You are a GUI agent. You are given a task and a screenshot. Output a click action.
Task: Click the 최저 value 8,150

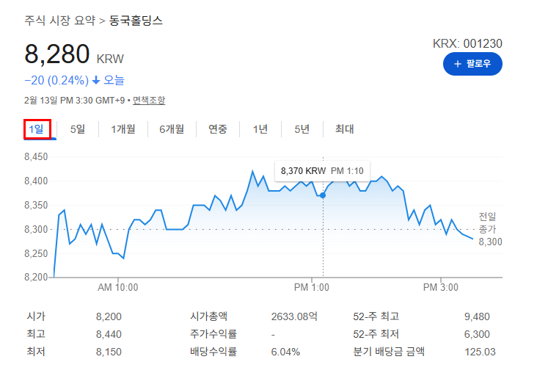[x=109, y=352]
